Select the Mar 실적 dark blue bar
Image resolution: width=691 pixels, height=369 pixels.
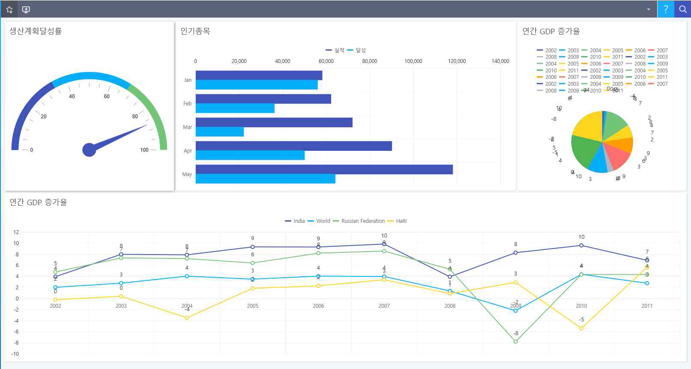pyautogui.click(x=274, y=123)
